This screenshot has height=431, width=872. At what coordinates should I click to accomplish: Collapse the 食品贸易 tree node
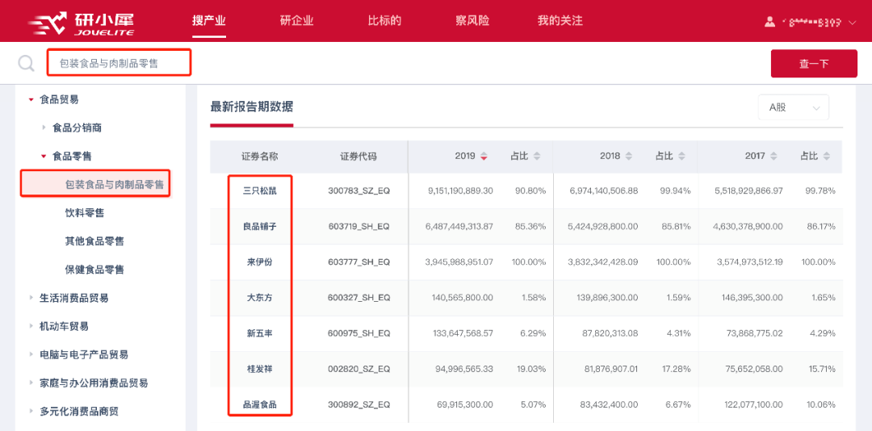tap(31, 99)
